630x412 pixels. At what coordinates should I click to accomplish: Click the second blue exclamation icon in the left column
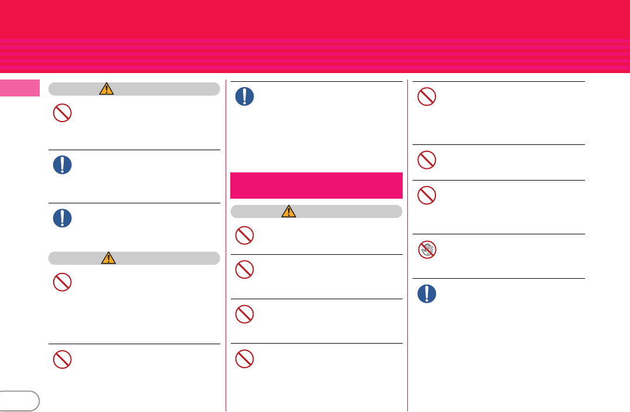click(x=63, y=218)
